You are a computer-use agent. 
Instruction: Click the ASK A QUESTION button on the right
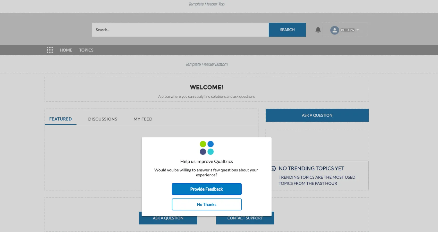[317, 115]
